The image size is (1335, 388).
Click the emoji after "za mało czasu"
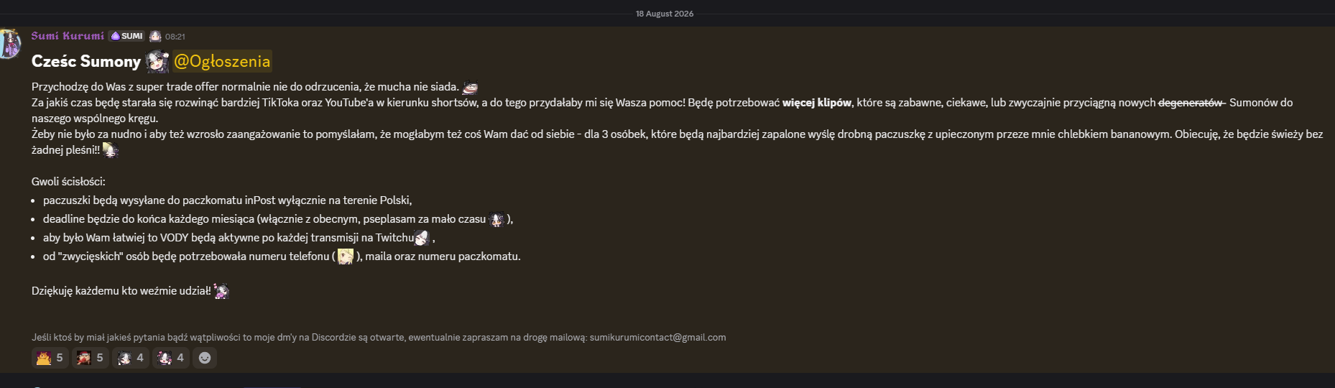pos(496,219)
